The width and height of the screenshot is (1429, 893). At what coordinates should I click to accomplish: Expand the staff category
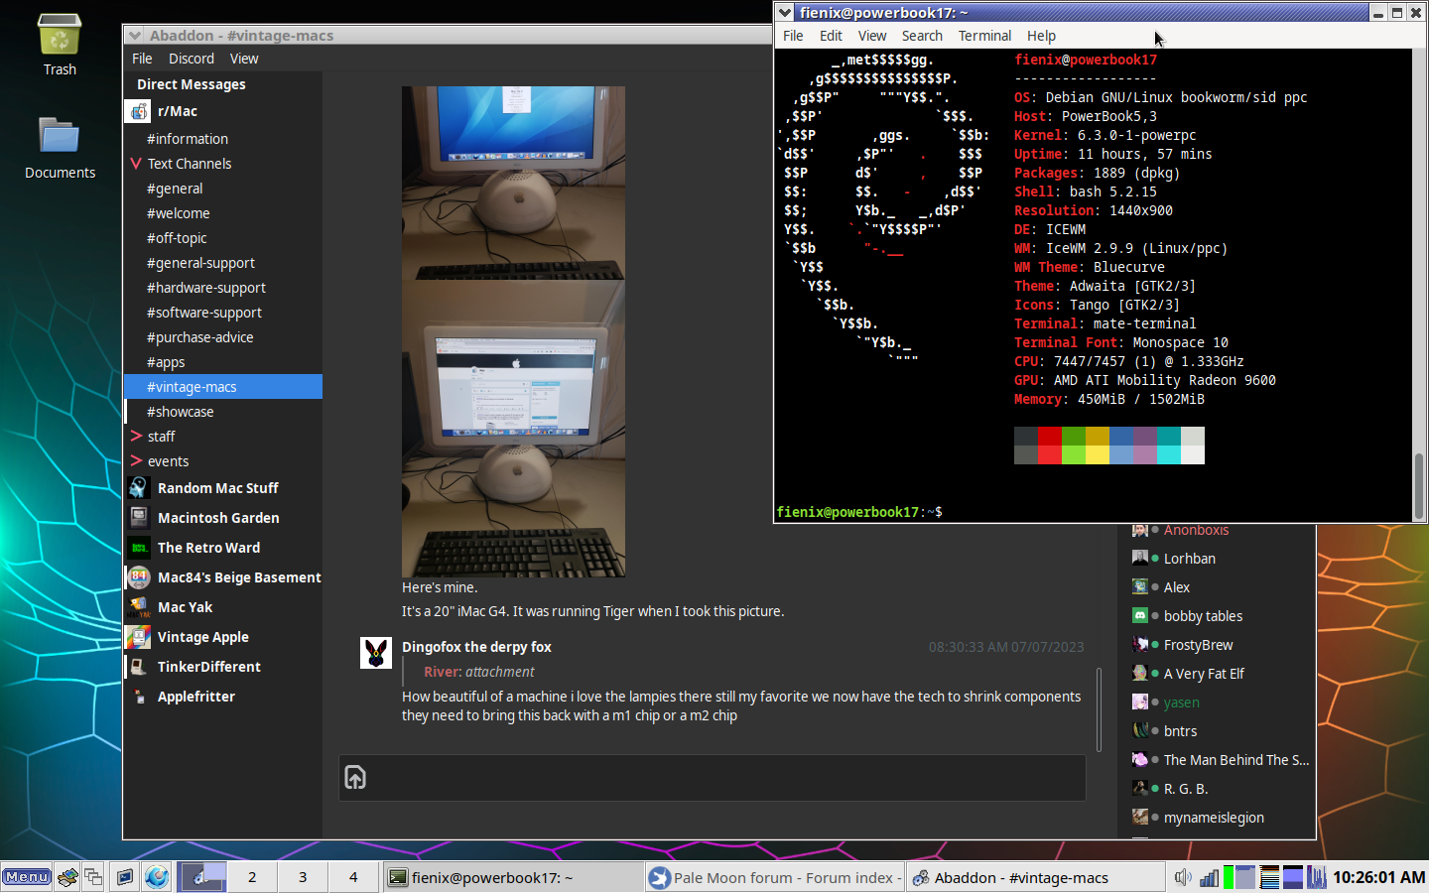point(136,436)
